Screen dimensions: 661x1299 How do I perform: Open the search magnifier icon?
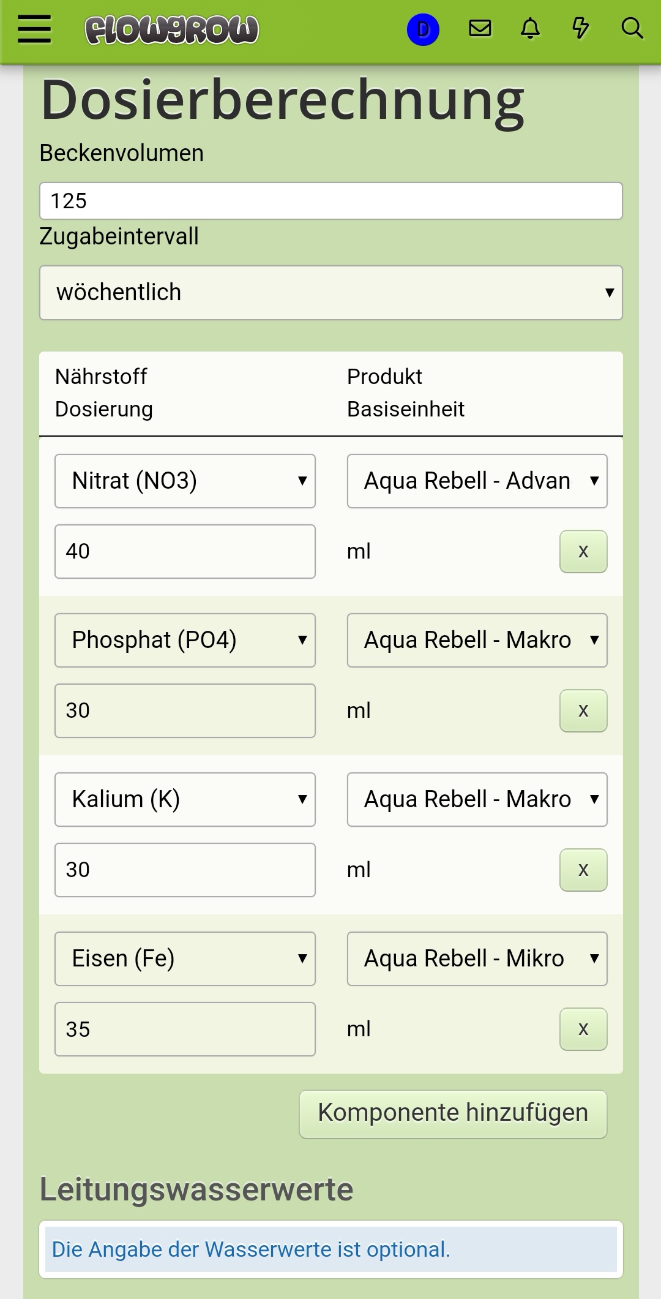click(632, 28)
